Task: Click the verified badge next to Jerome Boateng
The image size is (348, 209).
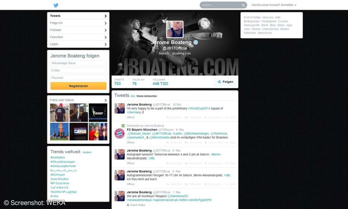Action: pyautogui.click(x=195, y=42)
